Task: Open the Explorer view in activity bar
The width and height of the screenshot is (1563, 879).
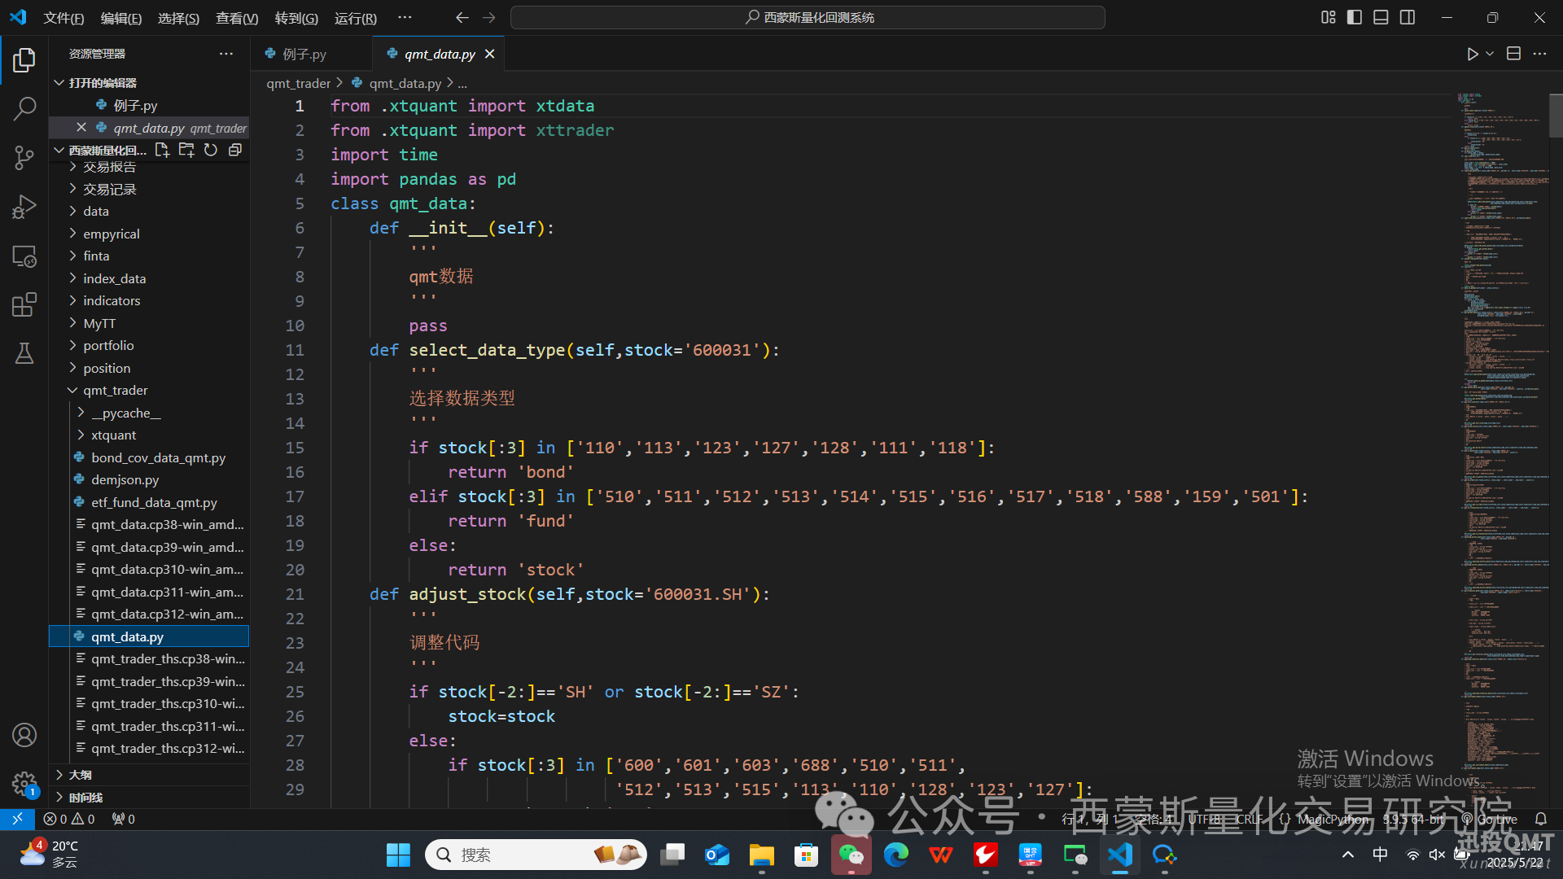Action: [x=24, y=59]
